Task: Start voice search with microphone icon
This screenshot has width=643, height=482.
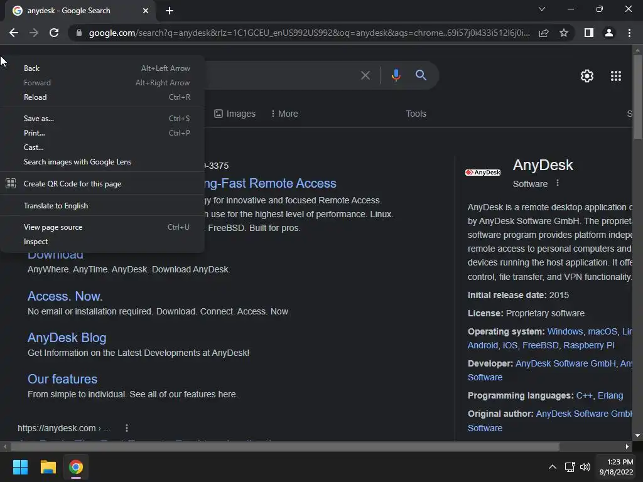Action: (396, 75)
